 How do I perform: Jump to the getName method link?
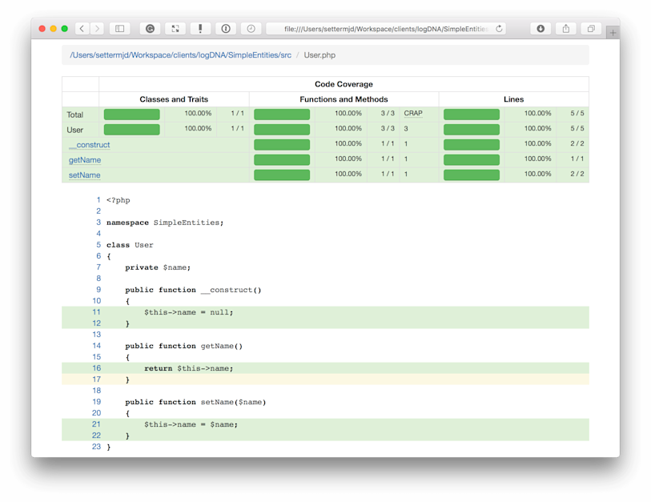[85, 160]
